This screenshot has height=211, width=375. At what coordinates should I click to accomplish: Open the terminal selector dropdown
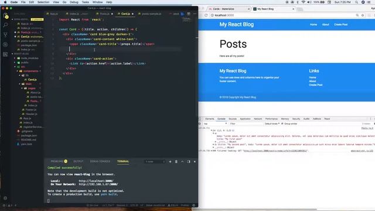155,162
